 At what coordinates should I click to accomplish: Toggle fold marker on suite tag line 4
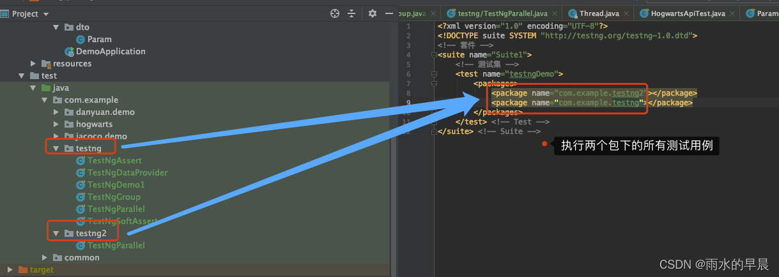click(433, 56)
